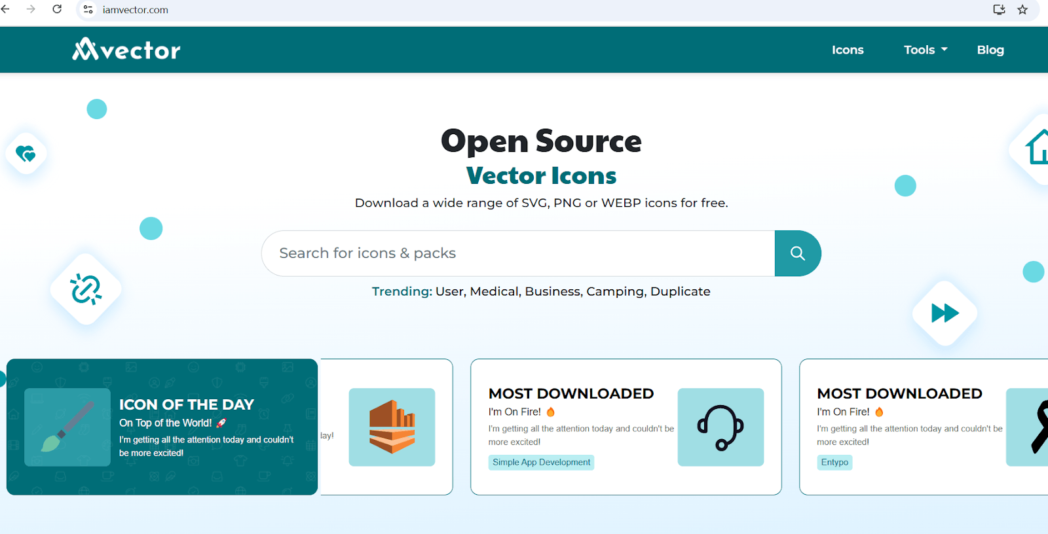Open the Simple App Development tag
Image resolution: width=1048 pixels, height=534 pixels.
[541, 462]
